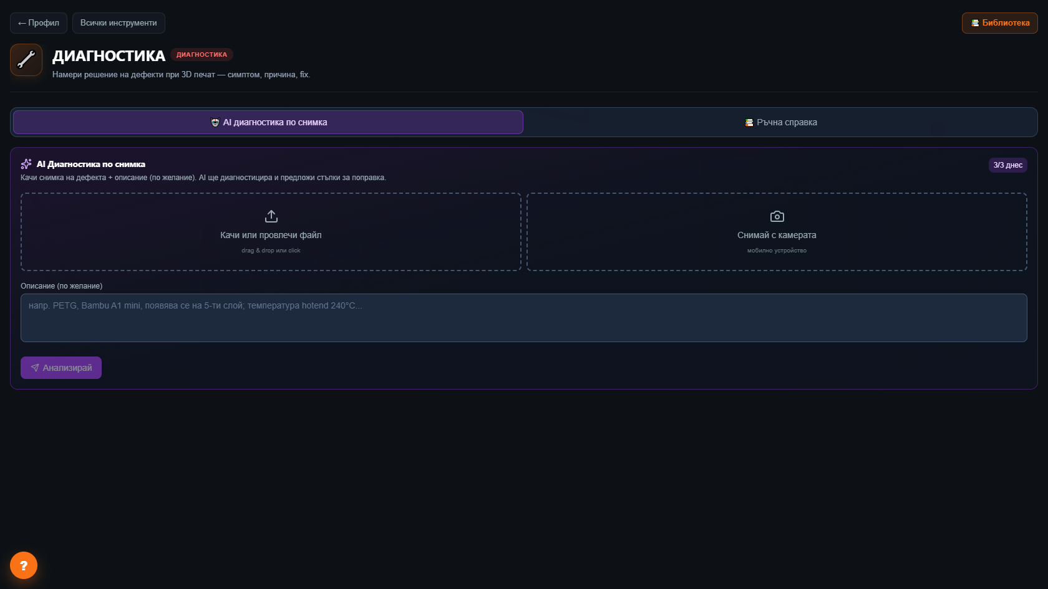This screenshot has width=1048, height=589.
Task: Click the Анализирай button
Action: (x=61, y=368)
